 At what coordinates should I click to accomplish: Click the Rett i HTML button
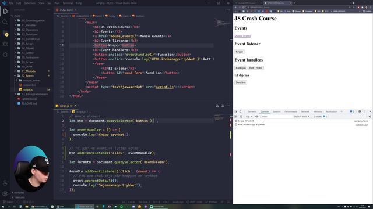256,68
